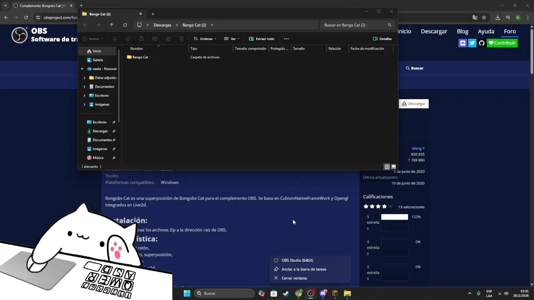This screenshot has width=534, height=300.
Task: Open Microsoft Store from the taskbar
Action: coord(274,293)
